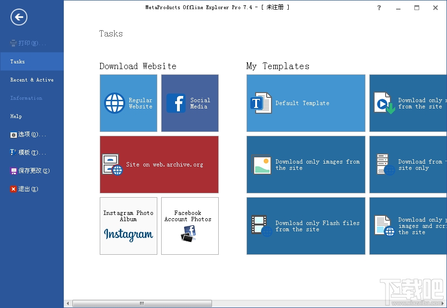Select the Regular Website download icon
This screenshot has height=308, width=447.
128,103
